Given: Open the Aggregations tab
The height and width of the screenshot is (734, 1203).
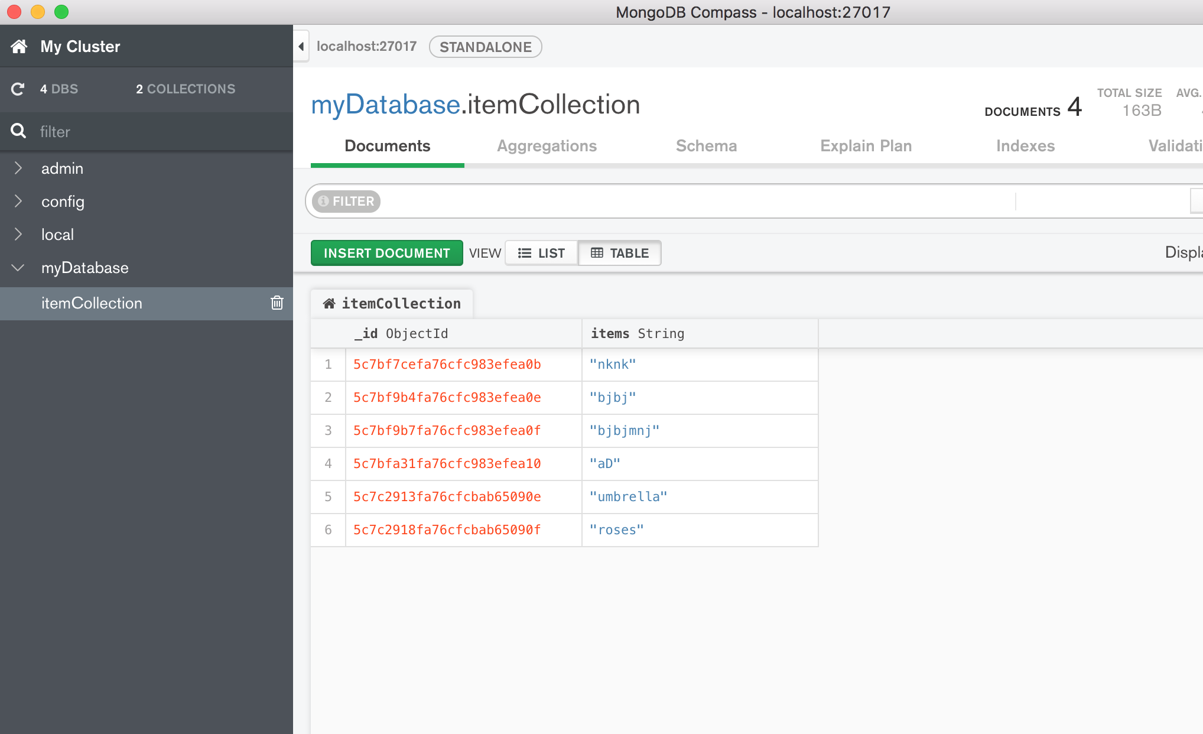Looking at the screenshot, I should [547, 146].
